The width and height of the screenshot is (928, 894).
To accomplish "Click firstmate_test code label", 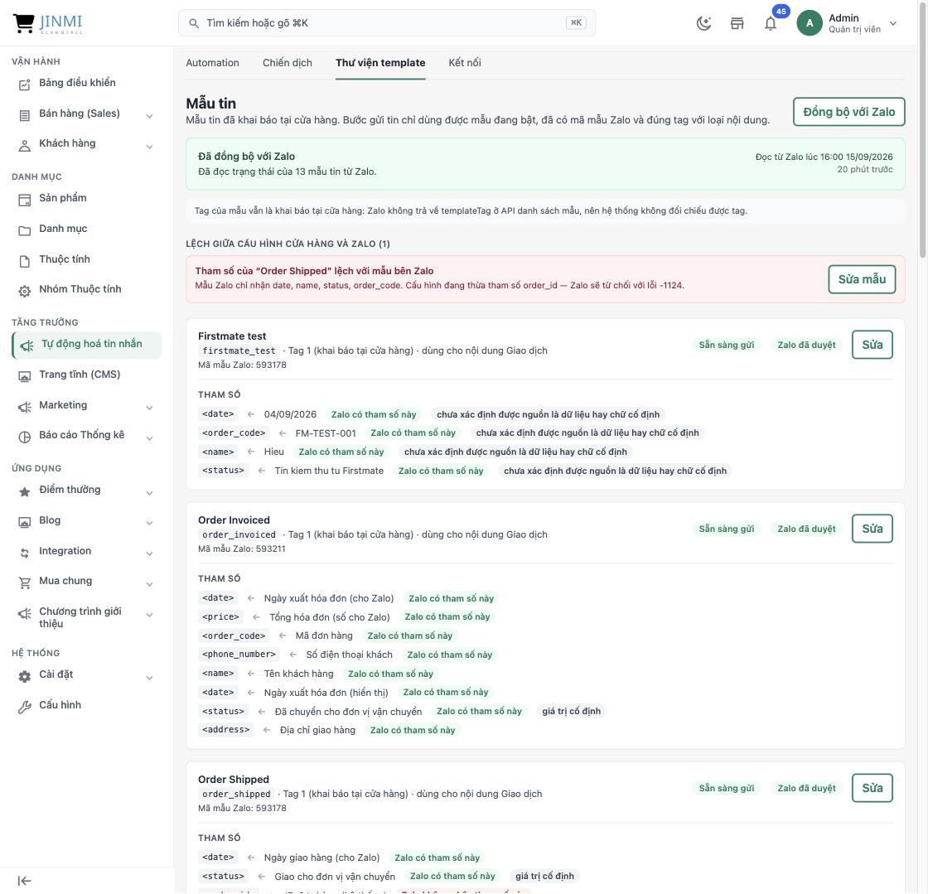I will [239, 350].
